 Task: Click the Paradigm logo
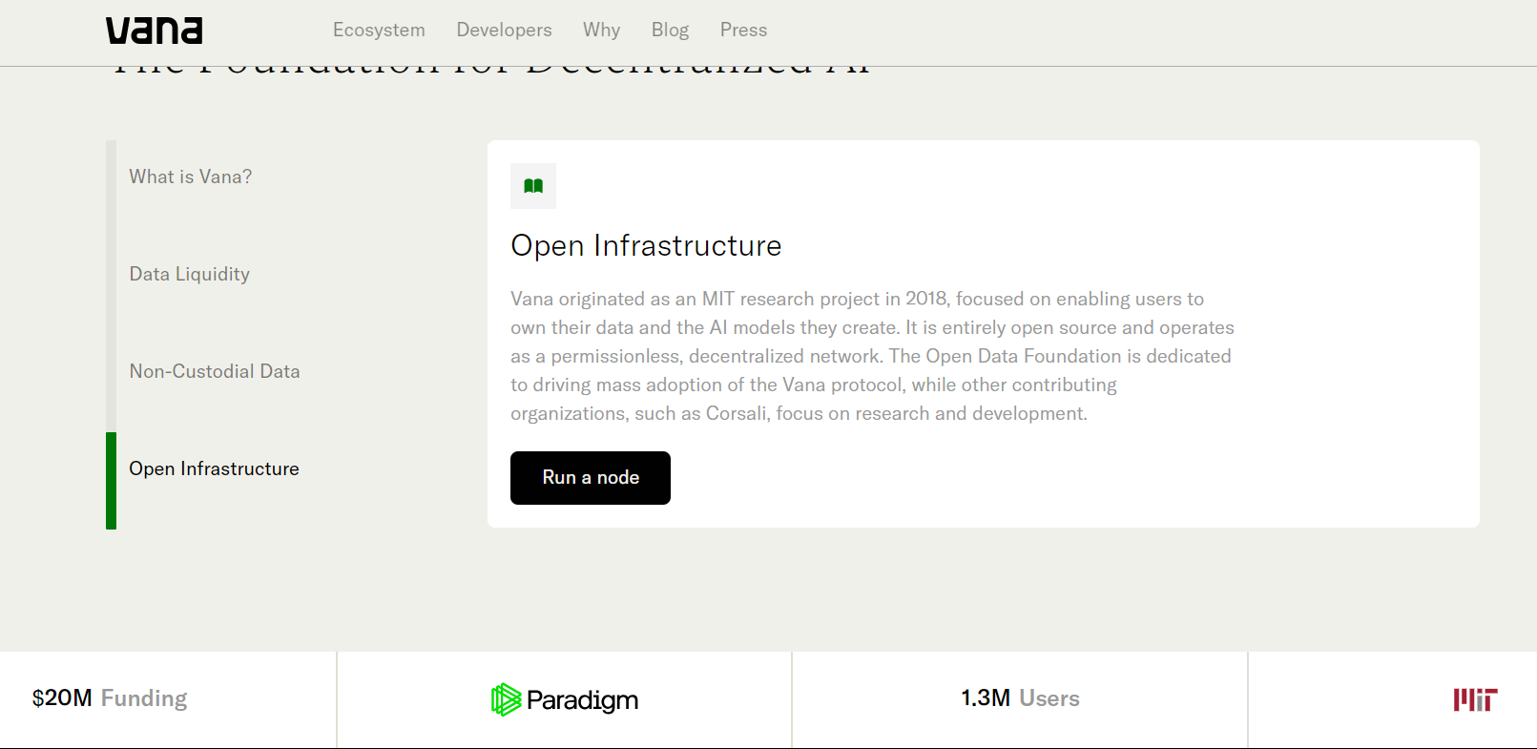pyautogui.click(x=565, y=699)
